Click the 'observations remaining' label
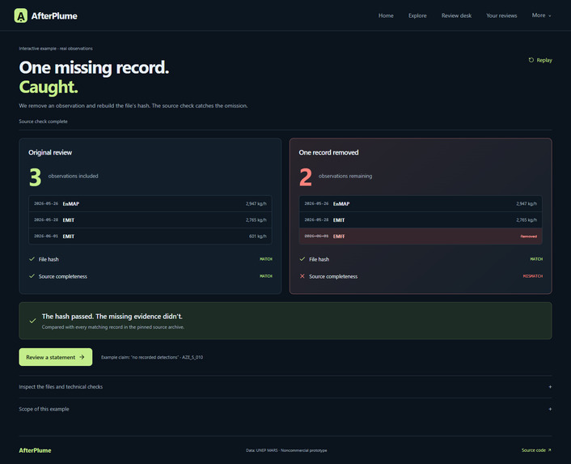This screenshot has height=464, width=571. tap(345, 176)
